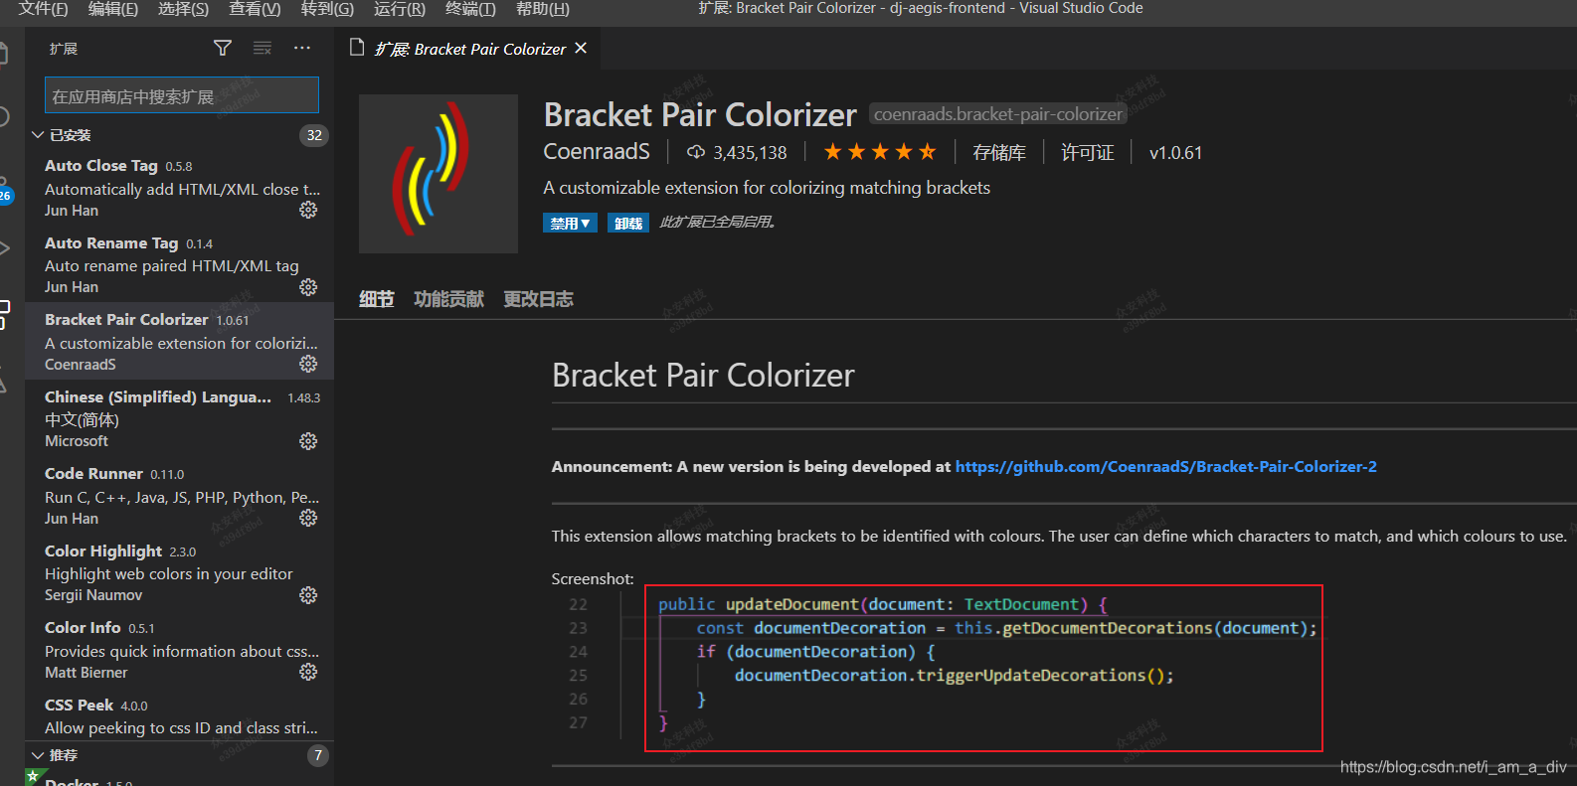Click the version label v1.0.61
This screenshot has height=786, width=1577.
click(x=1175, y=152)
